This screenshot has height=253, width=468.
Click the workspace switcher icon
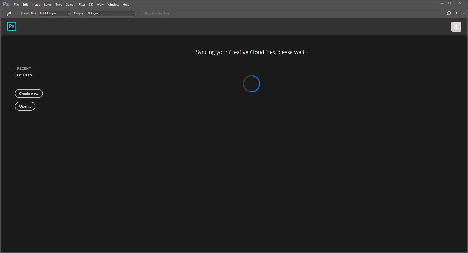[458, 13]
